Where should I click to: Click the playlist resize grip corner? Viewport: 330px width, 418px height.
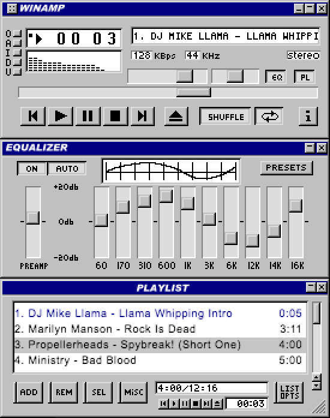pos(319,407)
